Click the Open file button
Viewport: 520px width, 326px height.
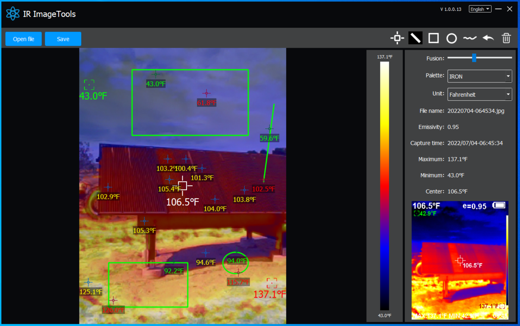click(x=23, y=39)
